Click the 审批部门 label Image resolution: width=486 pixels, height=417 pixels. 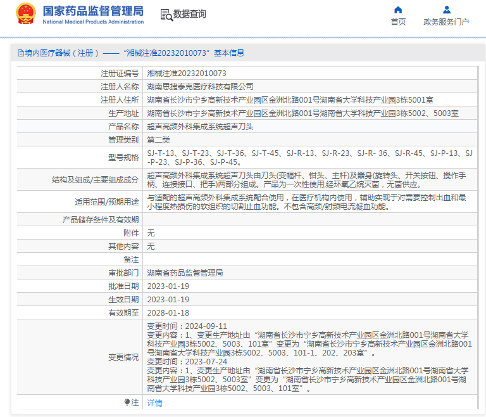click(x=123, y=273)
